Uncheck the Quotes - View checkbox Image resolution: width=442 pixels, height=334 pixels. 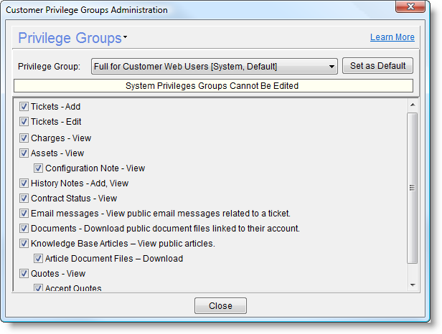tap(24, 274)
